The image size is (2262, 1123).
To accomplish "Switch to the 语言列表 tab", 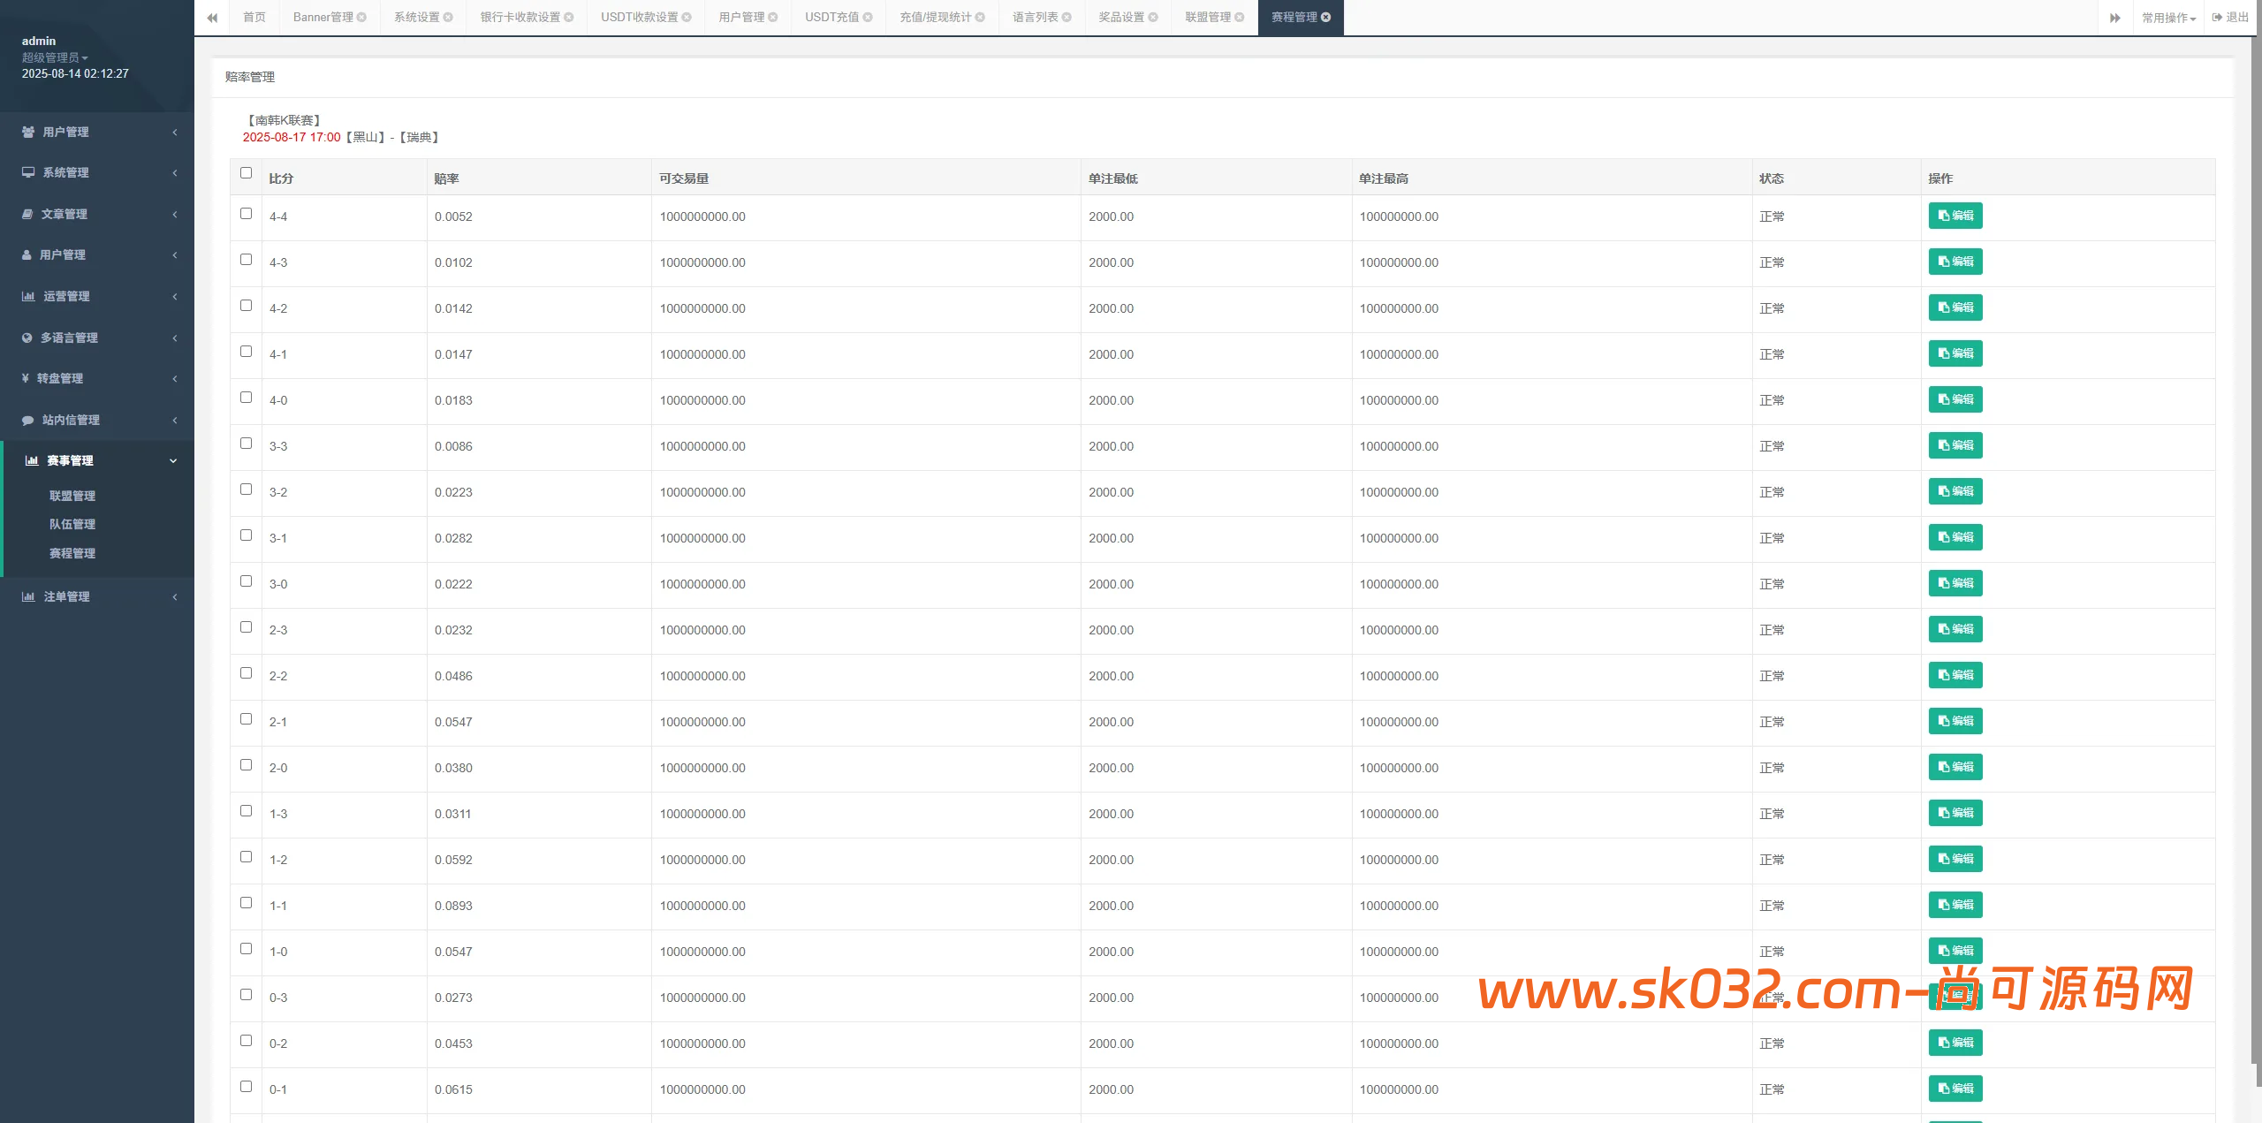I will 1035,18.
